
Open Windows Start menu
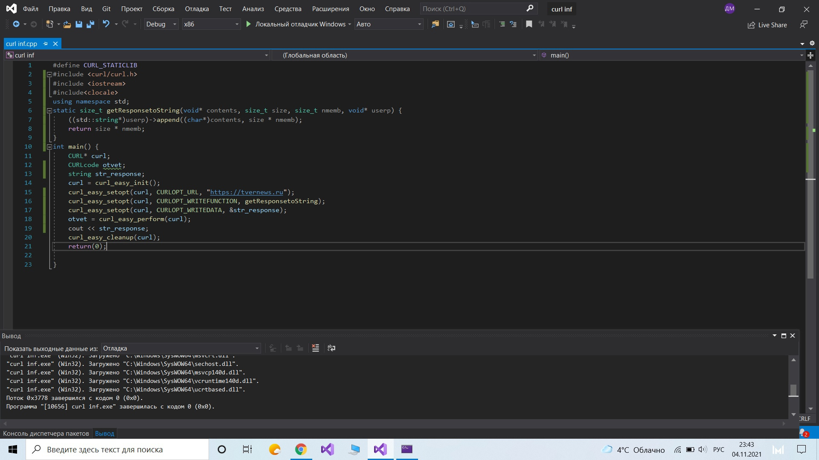[x=13, y=449]
